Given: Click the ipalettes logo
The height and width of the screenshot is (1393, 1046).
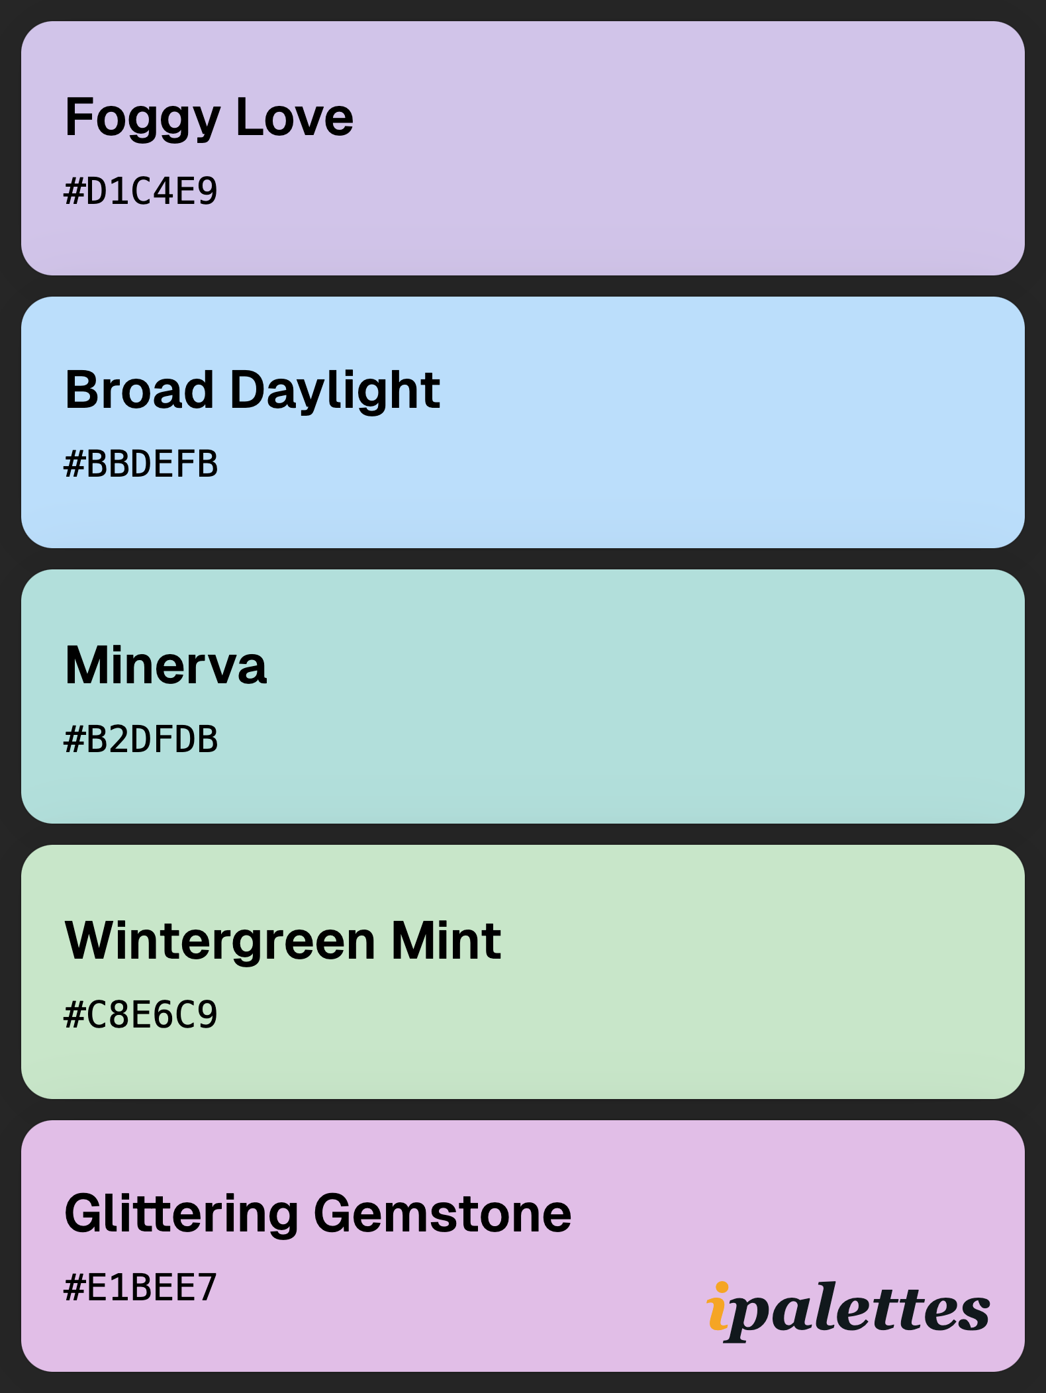Looking at the screenshot, I should (x=848, y=1311).
